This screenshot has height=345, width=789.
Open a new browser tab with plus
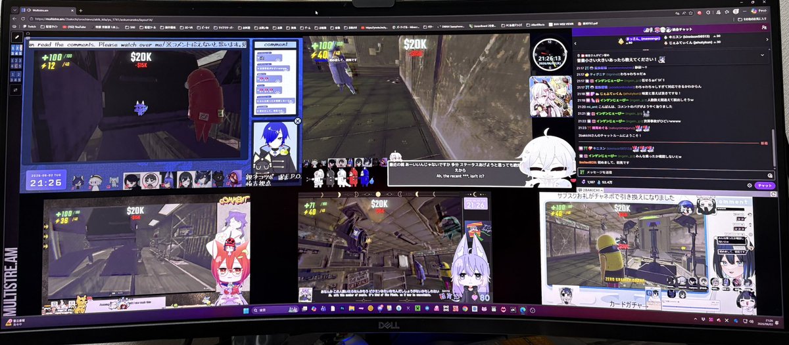pyautogui.click(x=80, y=10)
